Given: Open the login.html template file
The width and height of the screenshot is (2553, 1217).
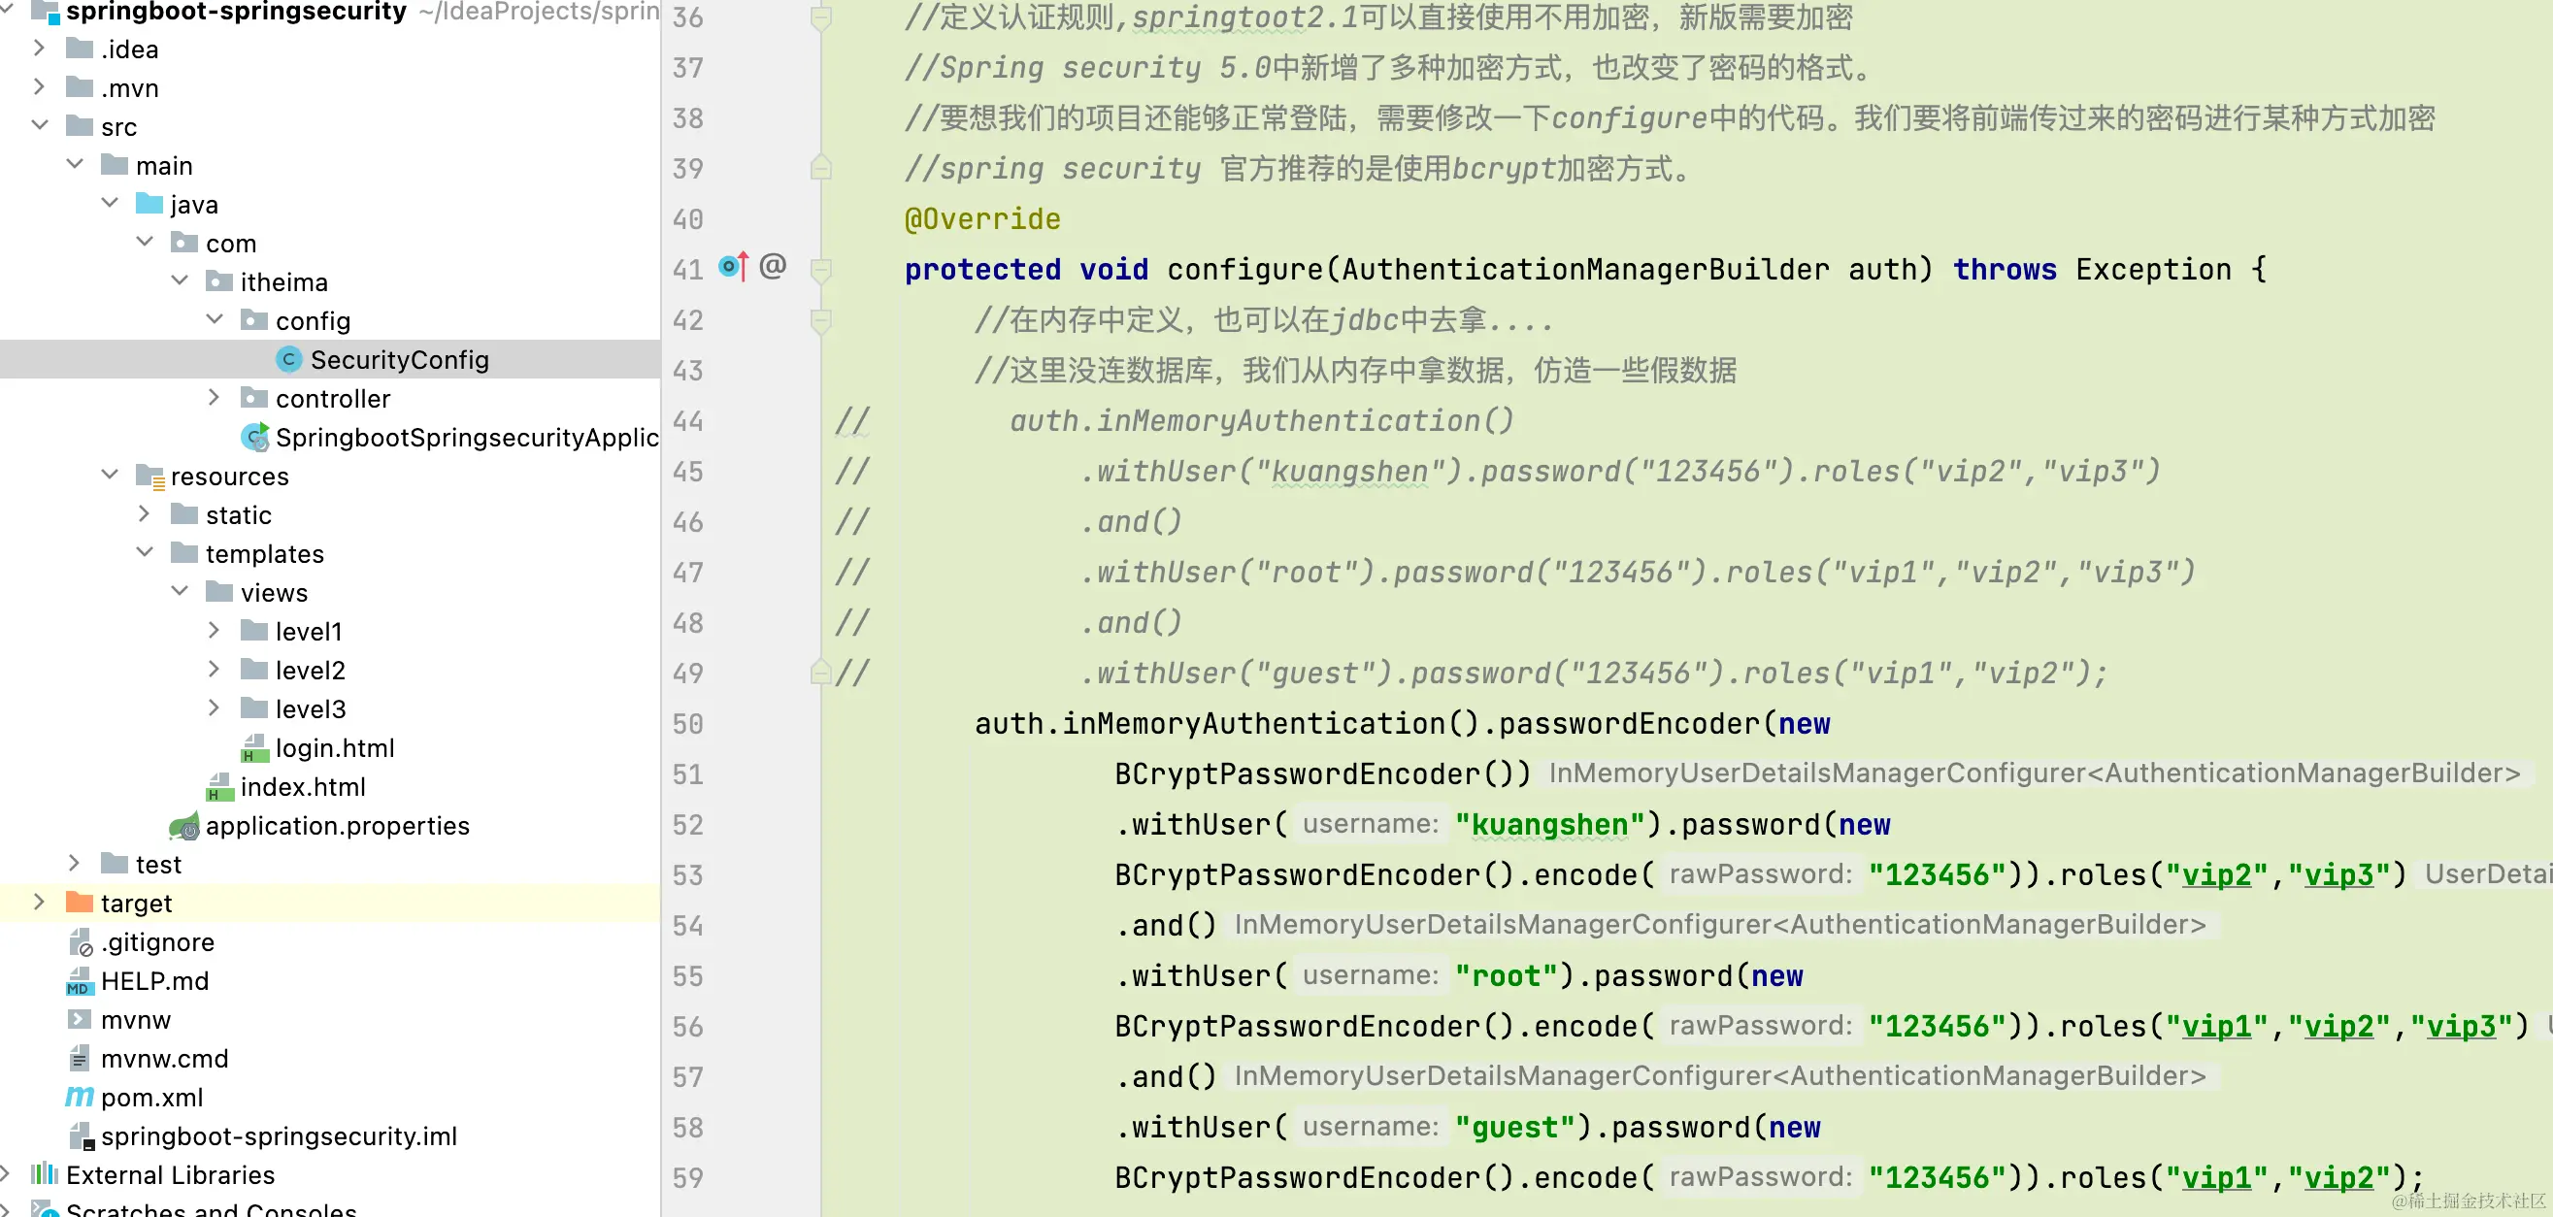Looking at the screenshot, I should (x=334, y=748).
